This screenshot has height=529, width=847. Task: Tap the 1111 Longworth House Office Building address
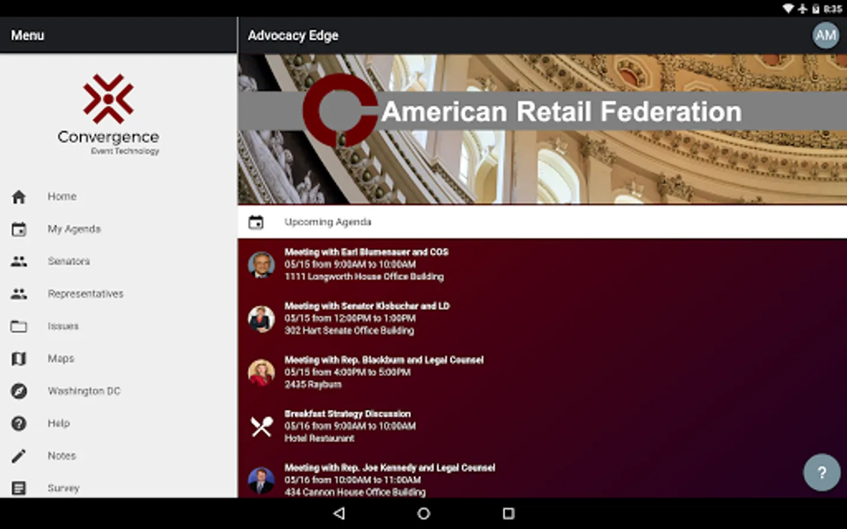(364, 277)
